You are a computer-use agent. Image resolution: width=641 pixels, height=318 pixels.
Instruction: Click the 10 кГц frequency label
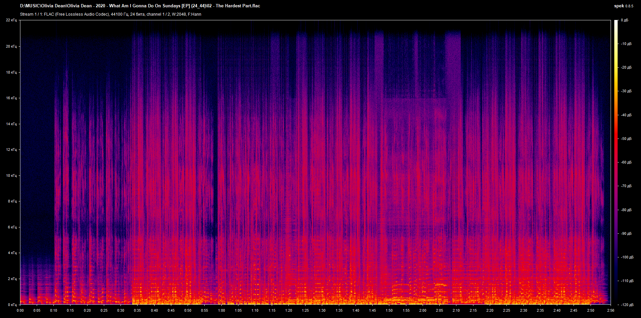[11, 175]
